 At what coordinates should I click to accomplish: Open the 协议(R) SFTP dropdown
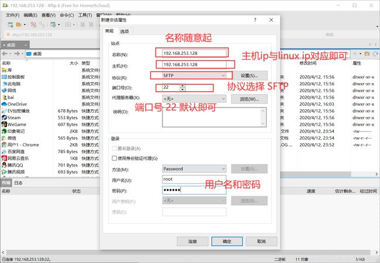(x=194, y=75)
